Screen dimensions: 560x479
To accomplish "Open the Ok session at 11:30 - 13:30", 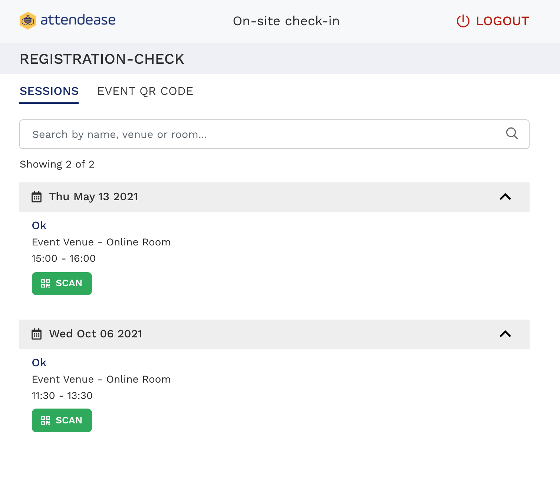I will pos(39,363).
